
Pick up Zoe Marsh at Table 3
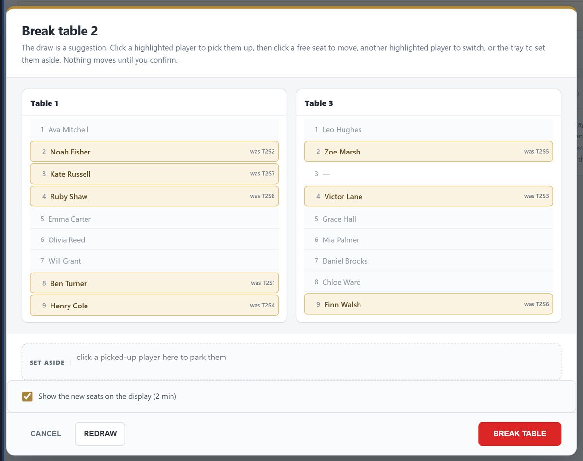pyautogui.click(x=429, y=152)
